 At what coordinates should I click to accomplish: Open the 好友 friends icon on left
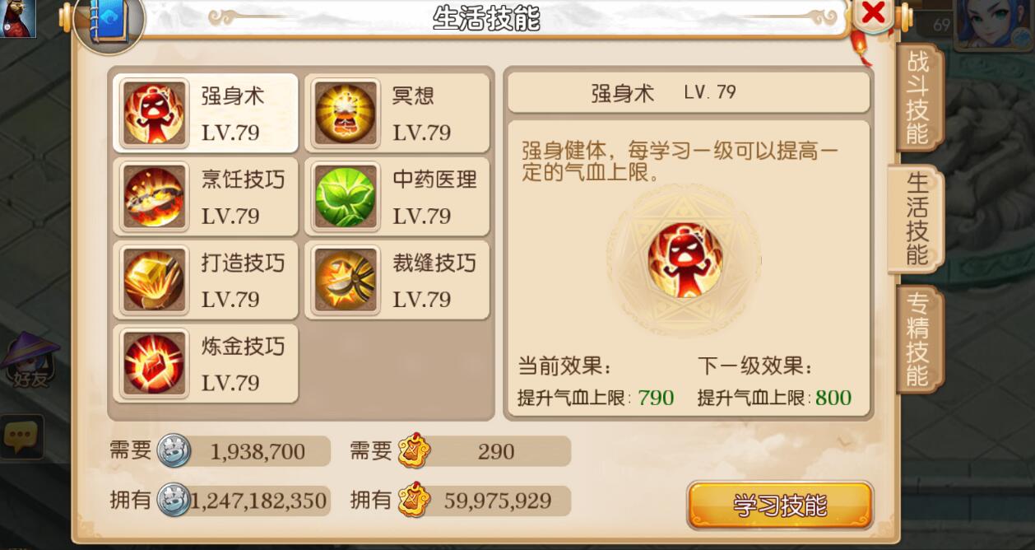(x=31, y=361)
